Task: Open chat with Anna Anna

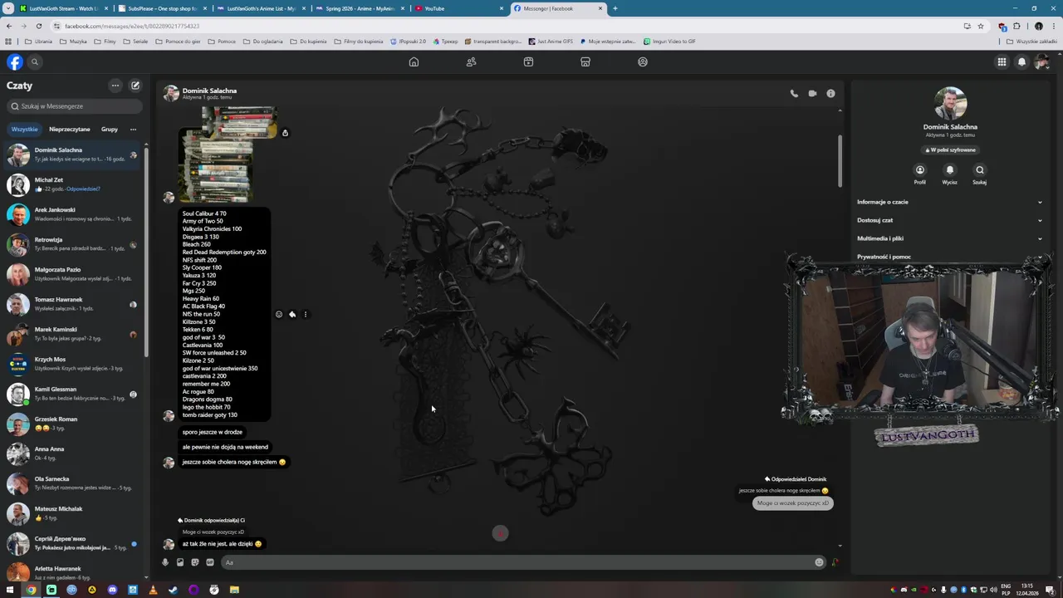Action: coord(73,453)
